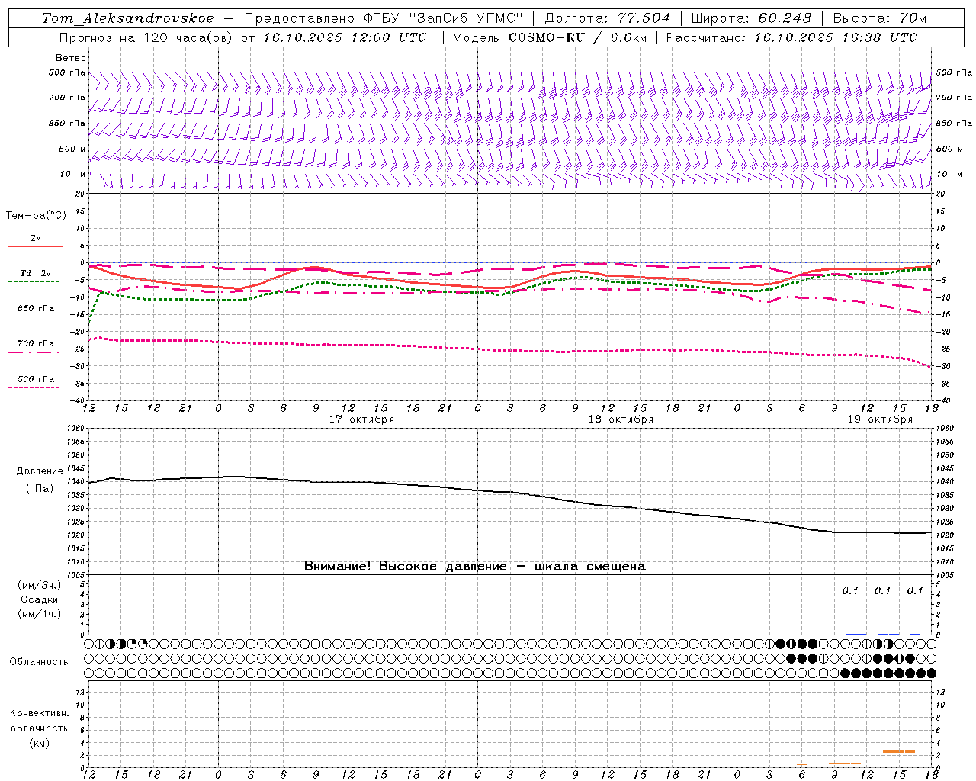The height and width of the screenshot is (781, 976).
Task: Click the Давление pressure panel label
Action: pyautogui.click(x=40, y=471)
